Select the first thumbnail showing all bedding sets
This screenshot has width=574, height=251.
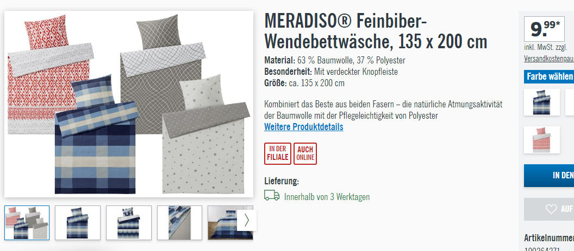[x=27, y=222]
